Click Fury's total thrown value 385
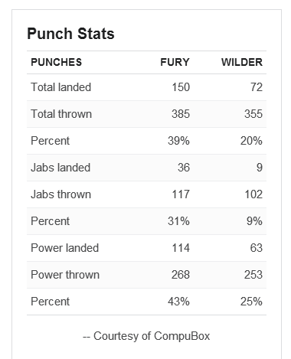This screenshot has height=359, width=291. click(x=181, y=114)
